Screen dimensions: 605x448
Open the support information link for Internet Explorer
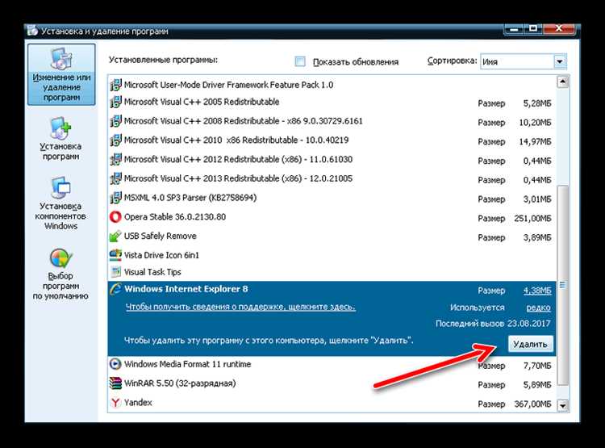coord(240,307)
